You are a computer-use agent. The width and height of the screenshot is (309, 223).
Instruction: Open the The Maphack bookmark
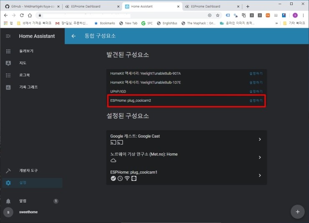199,23
